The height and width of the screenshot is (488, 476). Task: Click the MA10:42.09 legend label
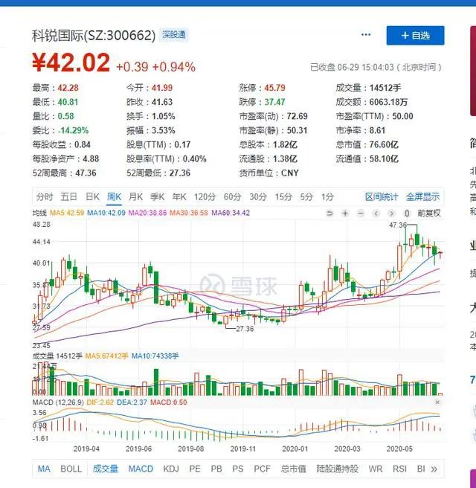coord(106,213)
